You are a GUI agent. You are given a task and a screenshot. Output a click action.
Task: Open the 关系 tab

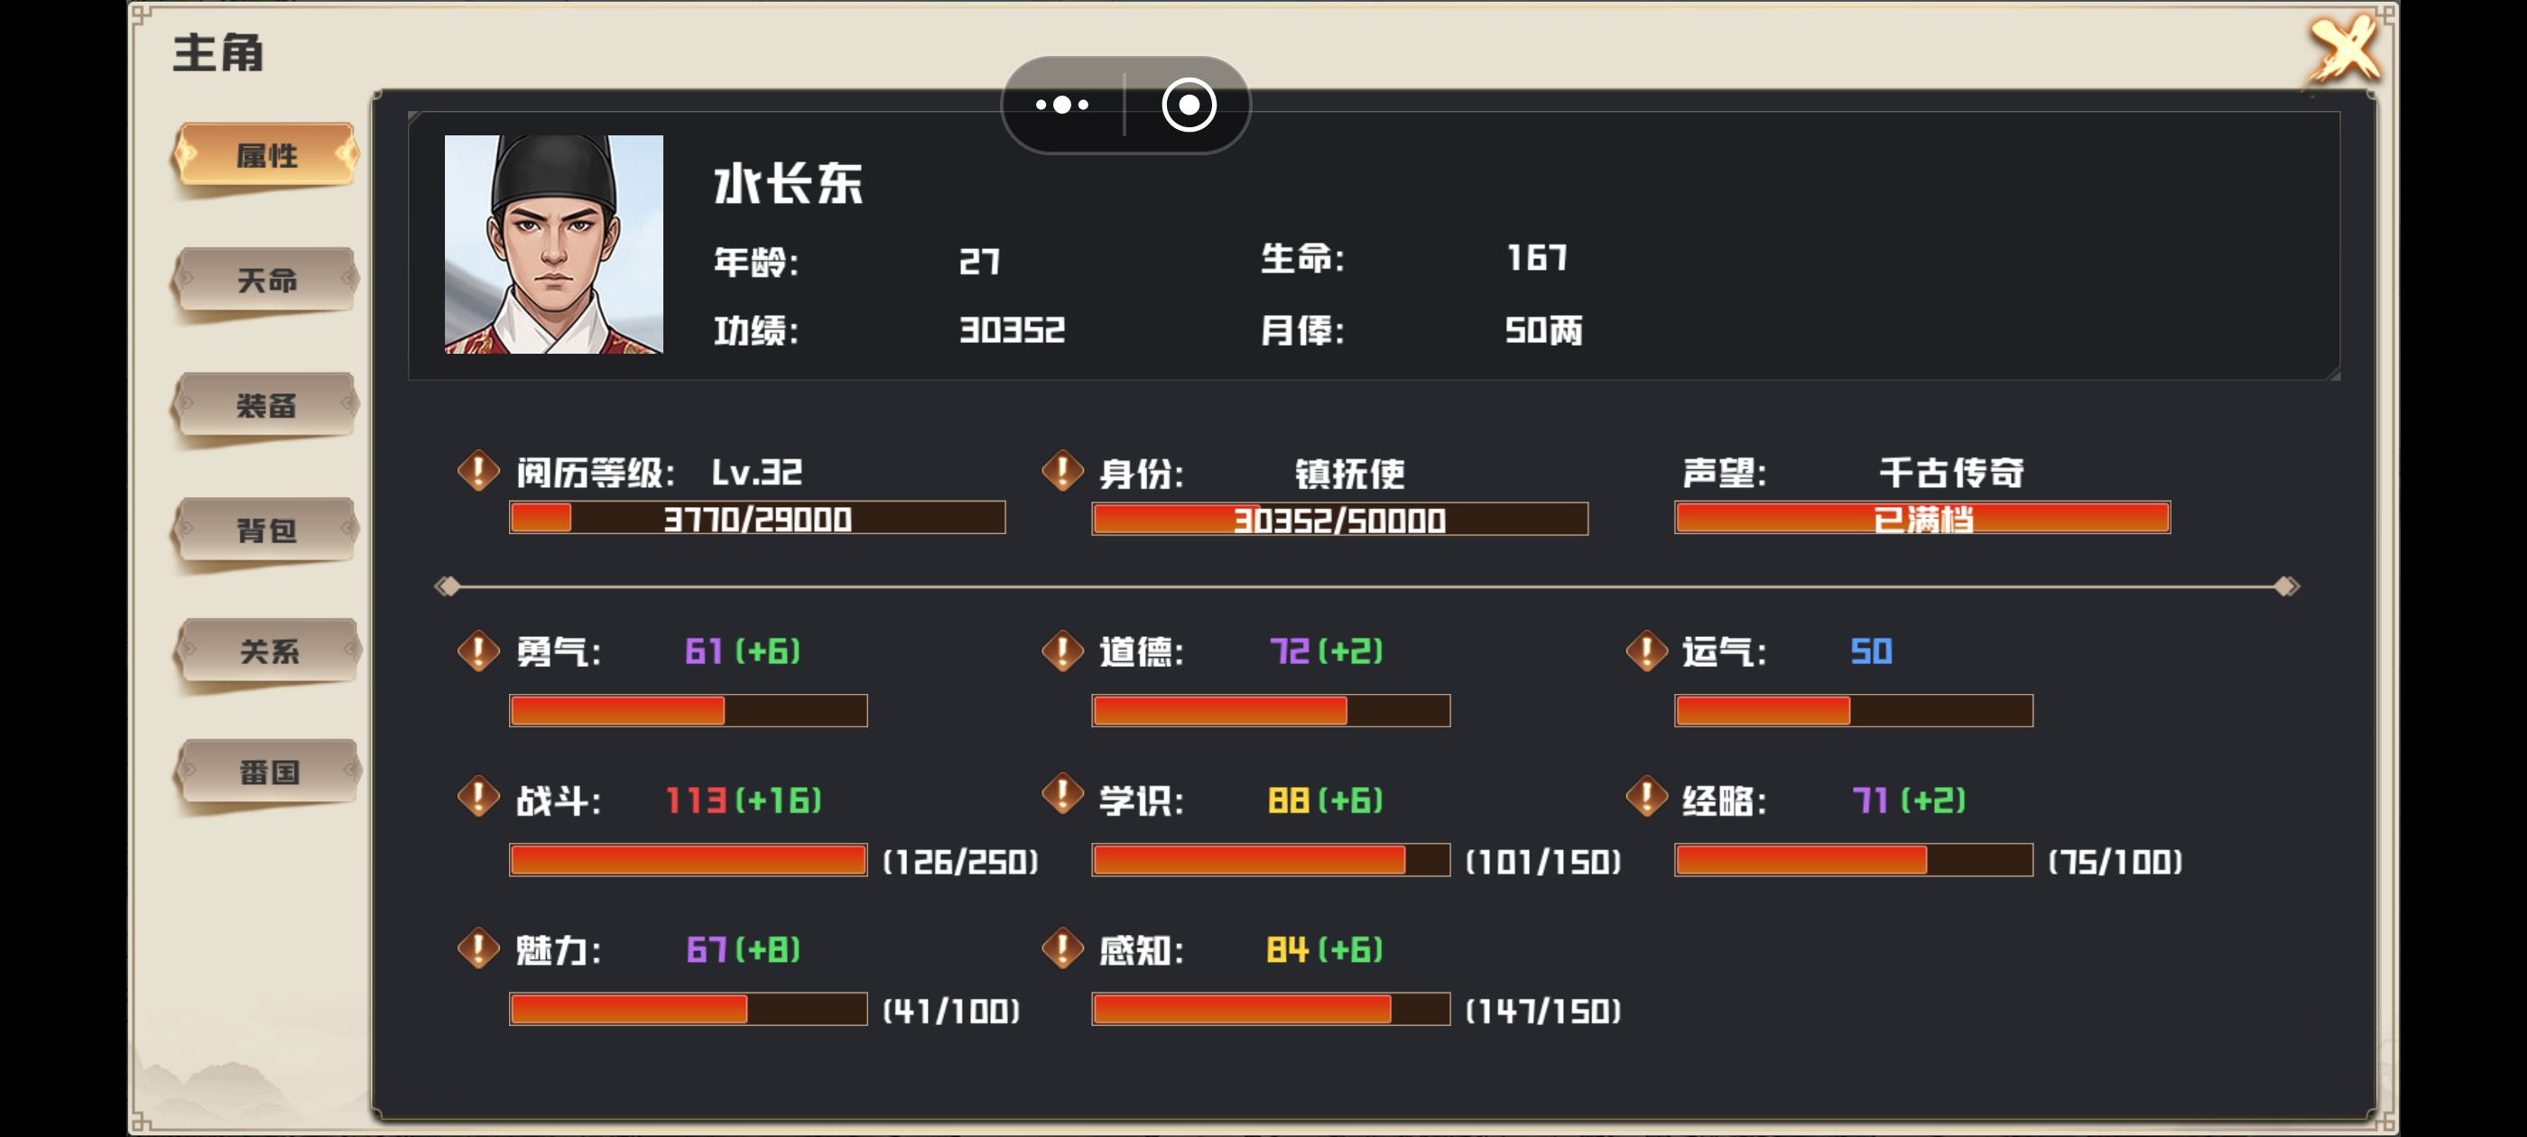(267, 652)
